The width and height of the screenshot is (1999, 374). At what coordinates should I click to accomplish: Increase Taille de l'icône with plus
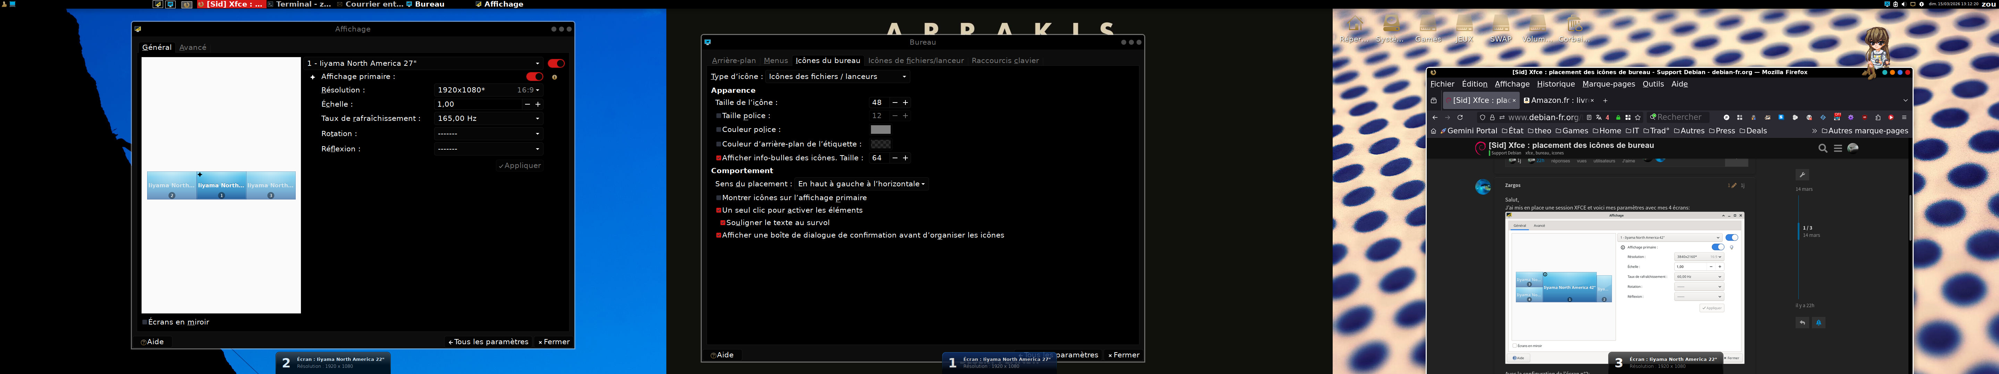[905, 103]
